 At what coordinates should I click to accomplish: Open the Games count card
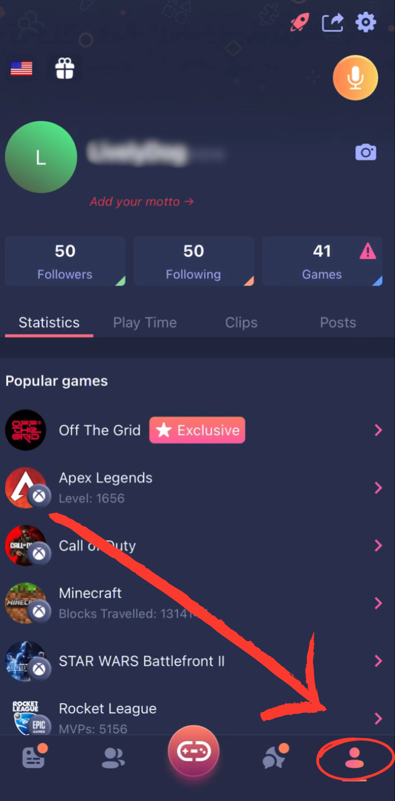322,262
